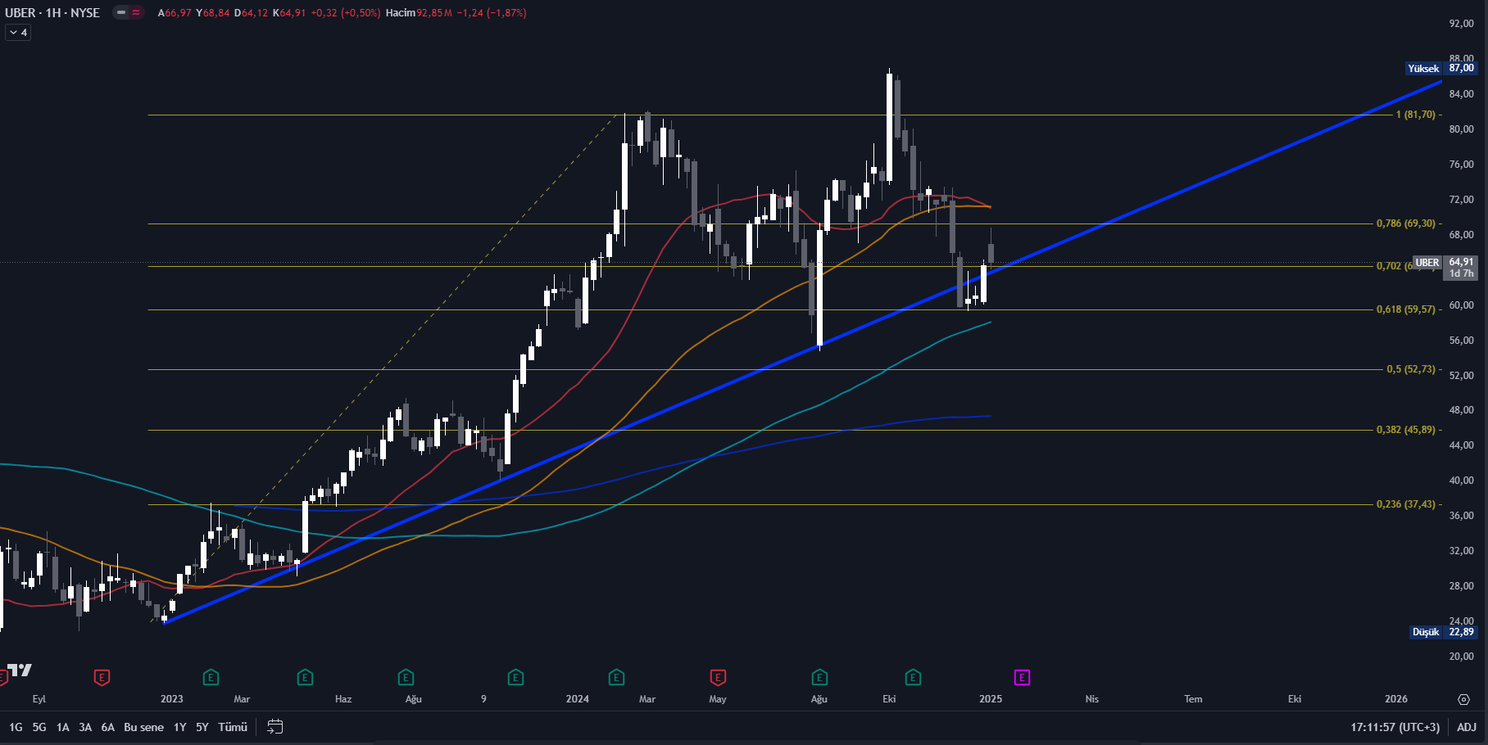Click the A66,97 open value in legend
Screen dimensions: 1488x745
(x=175, y=13)
